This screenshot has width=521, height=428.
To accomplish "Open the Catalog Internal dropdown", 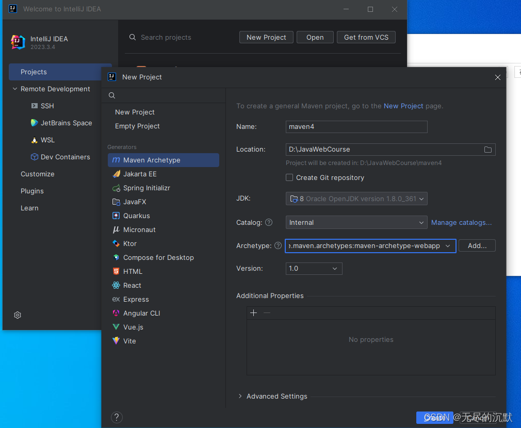I will [x=356, y=222].
